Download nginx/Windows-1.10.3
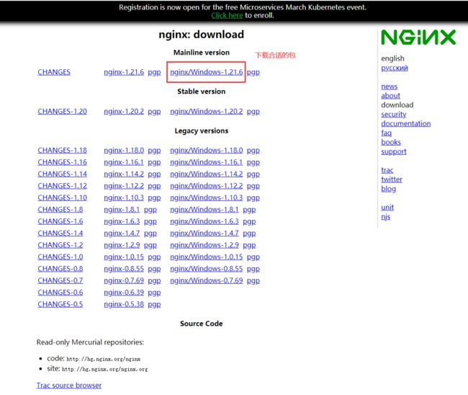468x395 pixels. (x=206, y=197)
